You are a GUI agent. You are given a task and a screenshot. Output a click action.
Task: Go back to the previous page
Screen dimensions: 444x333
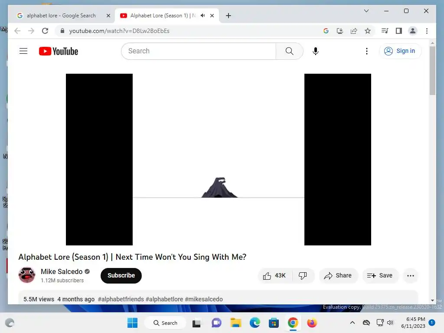(17, 31)
